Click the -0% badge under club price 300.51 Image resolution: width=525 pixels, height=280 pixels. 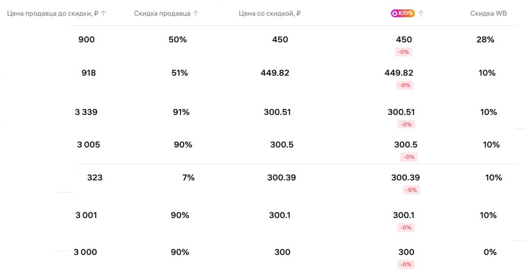pos(406,124)
